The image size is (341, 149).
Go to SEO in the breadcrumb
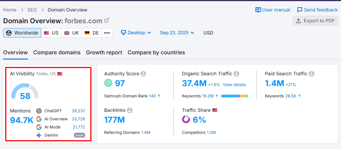click(32, 10)
